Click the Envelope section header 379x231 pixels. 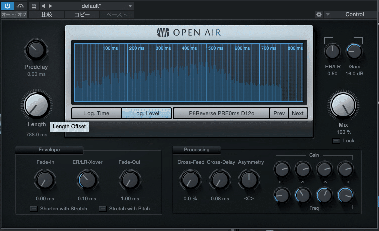point(49,150)
